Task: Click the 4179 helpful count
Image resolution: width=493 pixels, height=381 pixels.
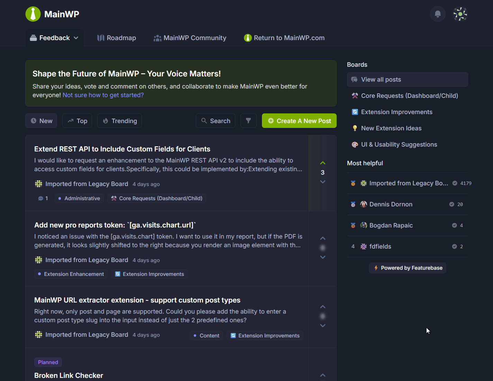Action: click(x=466, y=183)
